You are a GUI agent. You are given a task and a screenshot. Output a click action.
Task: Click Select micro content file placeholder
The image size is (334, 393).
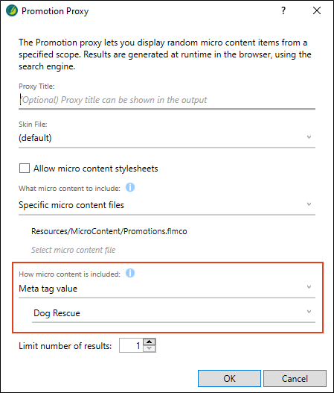tap(73, 250)
